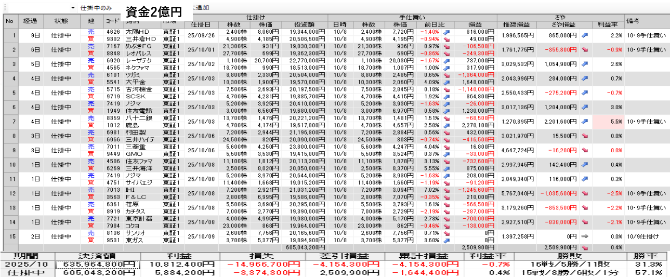670x277 pixels.
Task: Click the 備考 column header
Action: [x=647, y=21]
